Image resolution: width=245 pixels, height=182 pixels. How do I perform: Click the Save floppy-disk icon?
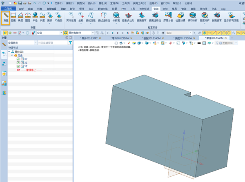20,3
